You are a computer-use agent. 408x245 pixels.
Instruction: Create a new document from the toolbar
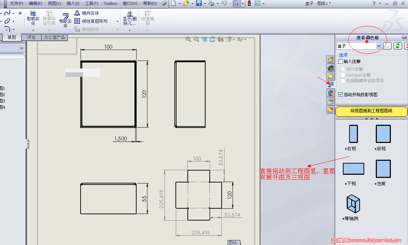174,3
